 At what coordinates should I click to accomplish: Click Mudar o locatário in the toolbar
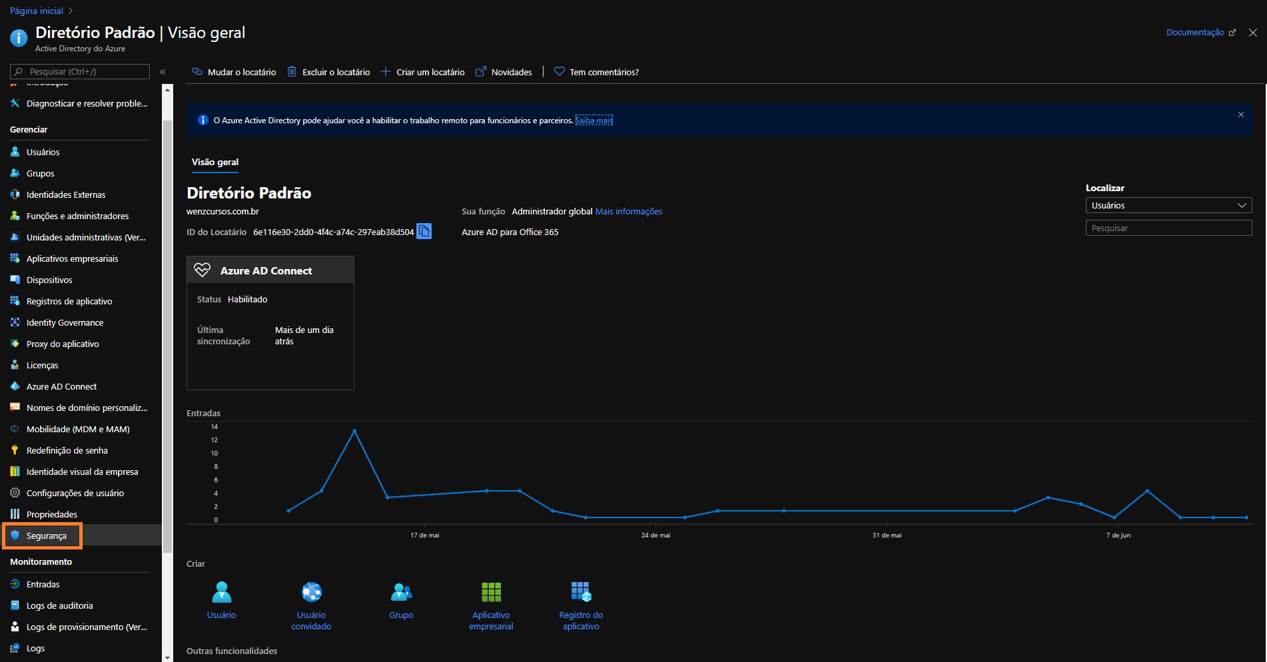click(x=234, y=72)
